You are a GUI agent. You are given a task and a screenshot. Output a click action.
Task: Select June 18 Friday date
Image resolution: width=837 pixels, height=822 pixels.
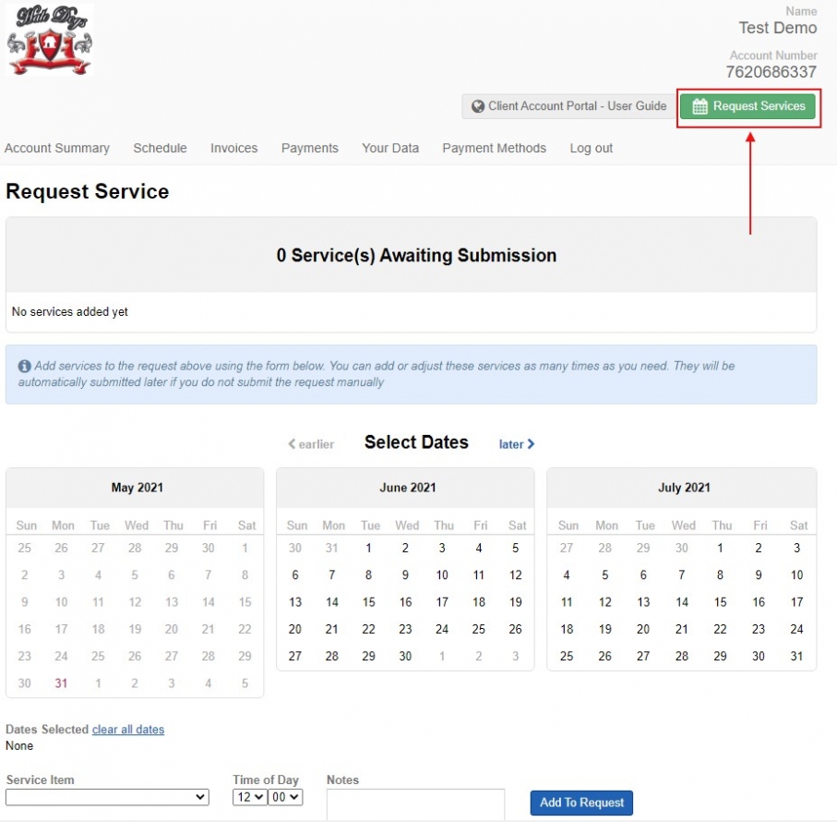click(x=478, y=602)
